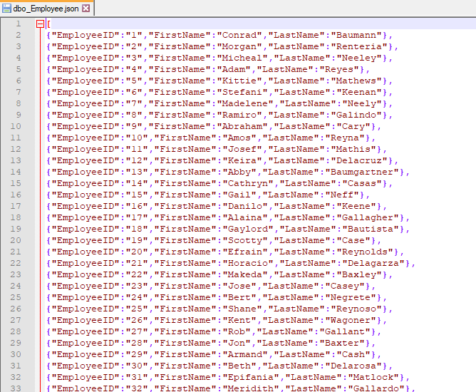Click line number 1 in the margin
This screenshot has height=392, width=476.
coord(19,24)
